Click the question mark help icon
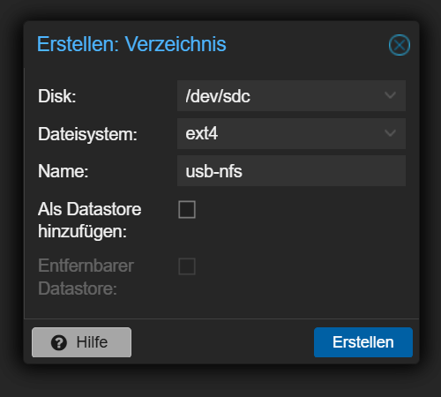Screen dimensions: 441x397 [59, 342]
